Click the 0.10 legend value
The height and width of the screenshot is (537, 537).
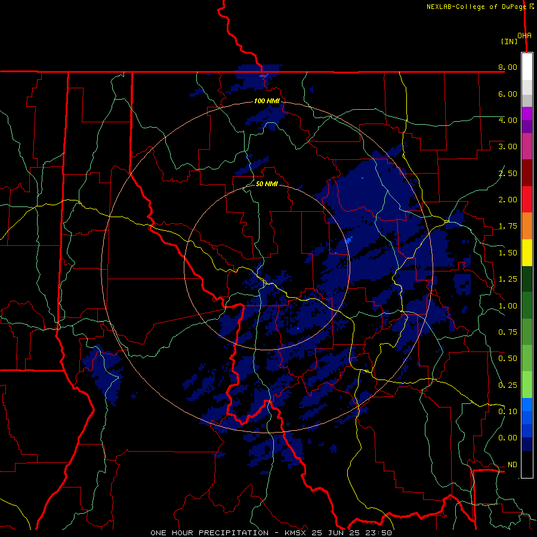pos(508,412)
